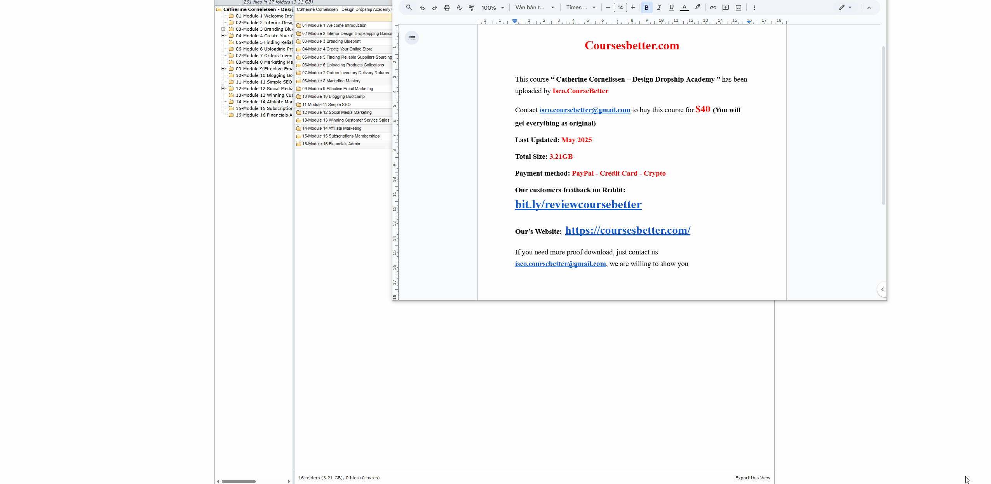Open 07-Module 7 Orders Inventory Delivery Returns row
This screenshot has width=991, height=484.
343,73
